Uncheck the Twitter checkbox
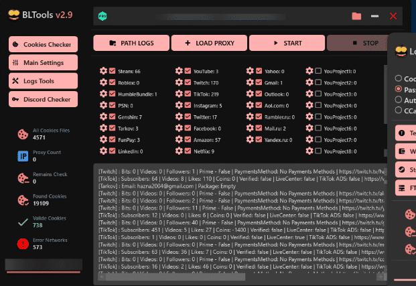The height and width of the screenshot is (286, 416). click(188, 117)
